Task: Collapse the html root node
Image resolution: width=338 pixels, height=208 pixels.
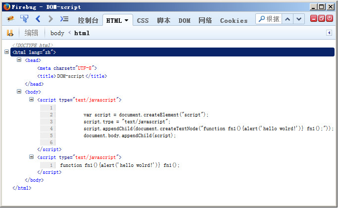Action: click(x=6, y=52)
